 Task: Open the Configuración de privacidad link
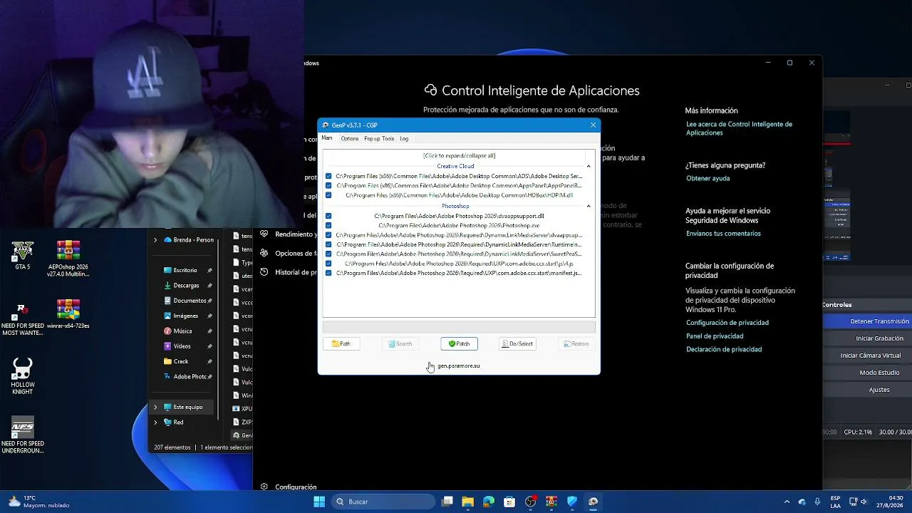[727, 323]
